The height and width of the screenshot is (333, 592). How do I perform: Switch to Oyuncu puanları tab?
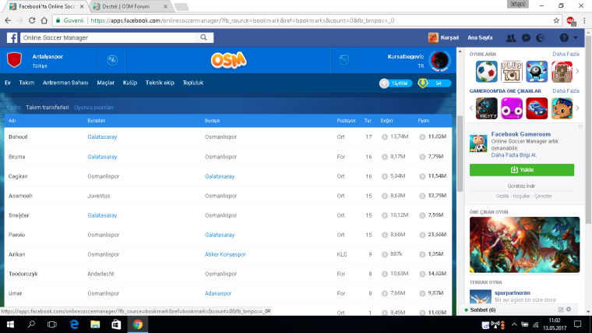[x=93, y=108]
